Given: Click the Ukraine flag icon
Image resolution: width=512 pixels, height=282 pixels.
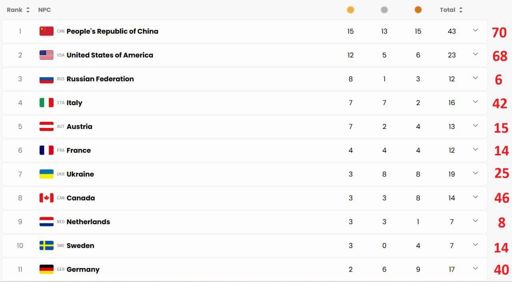Looking at the screenshot, I should (x=46, y=174).
